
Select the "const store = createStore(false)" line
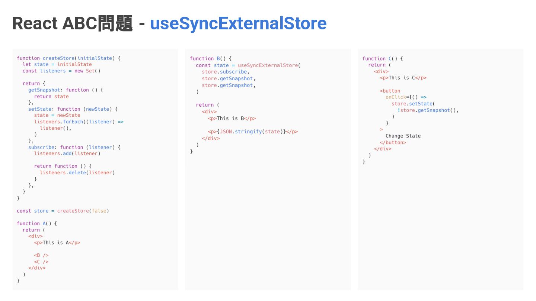tap(63, 211)
